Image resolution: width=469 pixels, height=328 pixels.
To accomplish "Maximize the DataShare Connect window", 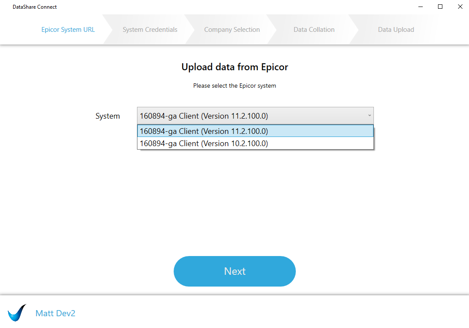I will point(440,7).
